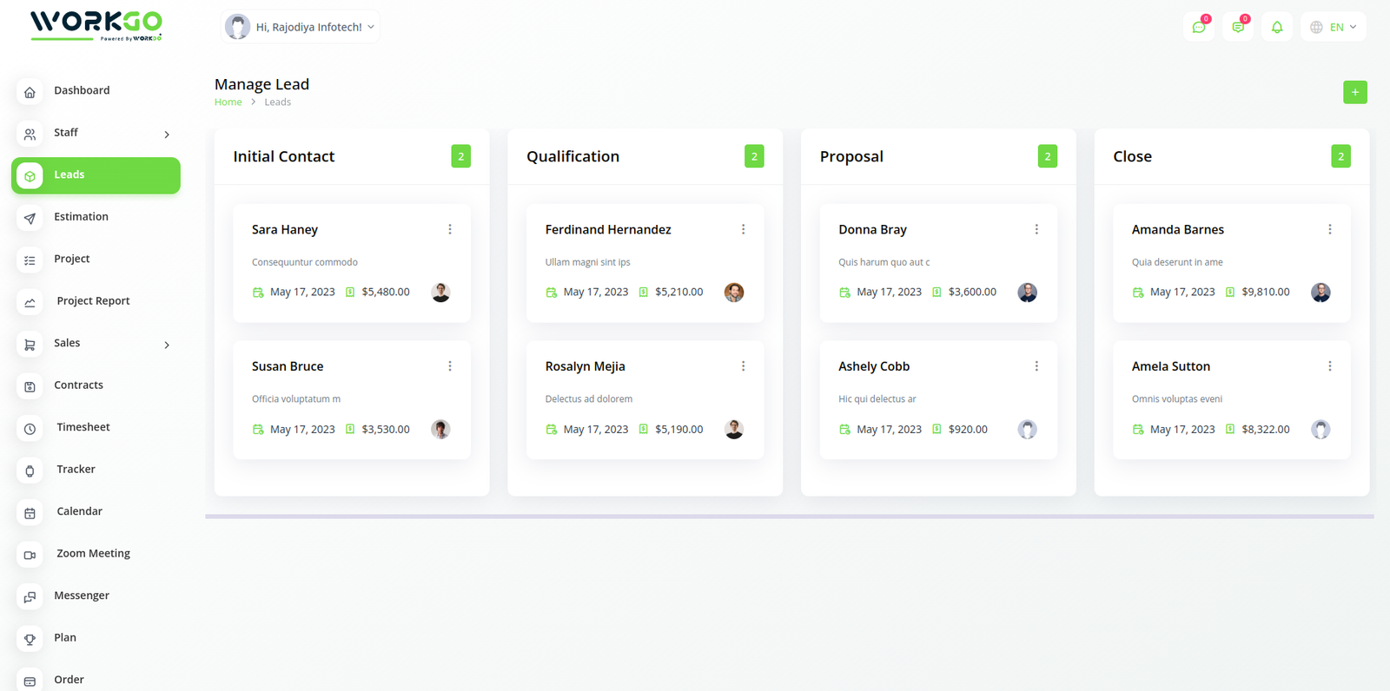This screenshot has height=691, width=1390.
Task: Open the Hi, Rajodiya Infotech user dropdown
Action: click(x=301, y=27)
